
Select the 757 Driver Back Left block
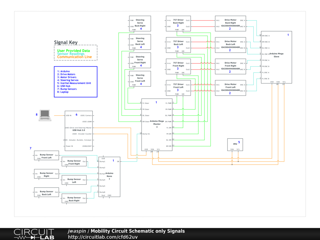click(x=178, y=45)
